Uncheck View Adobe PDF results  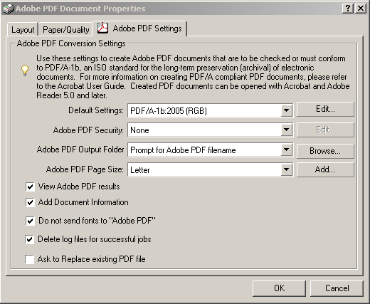[x=30, y=187]
